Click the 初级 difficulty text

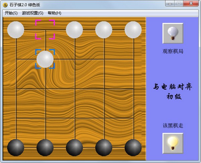(174, 96)
